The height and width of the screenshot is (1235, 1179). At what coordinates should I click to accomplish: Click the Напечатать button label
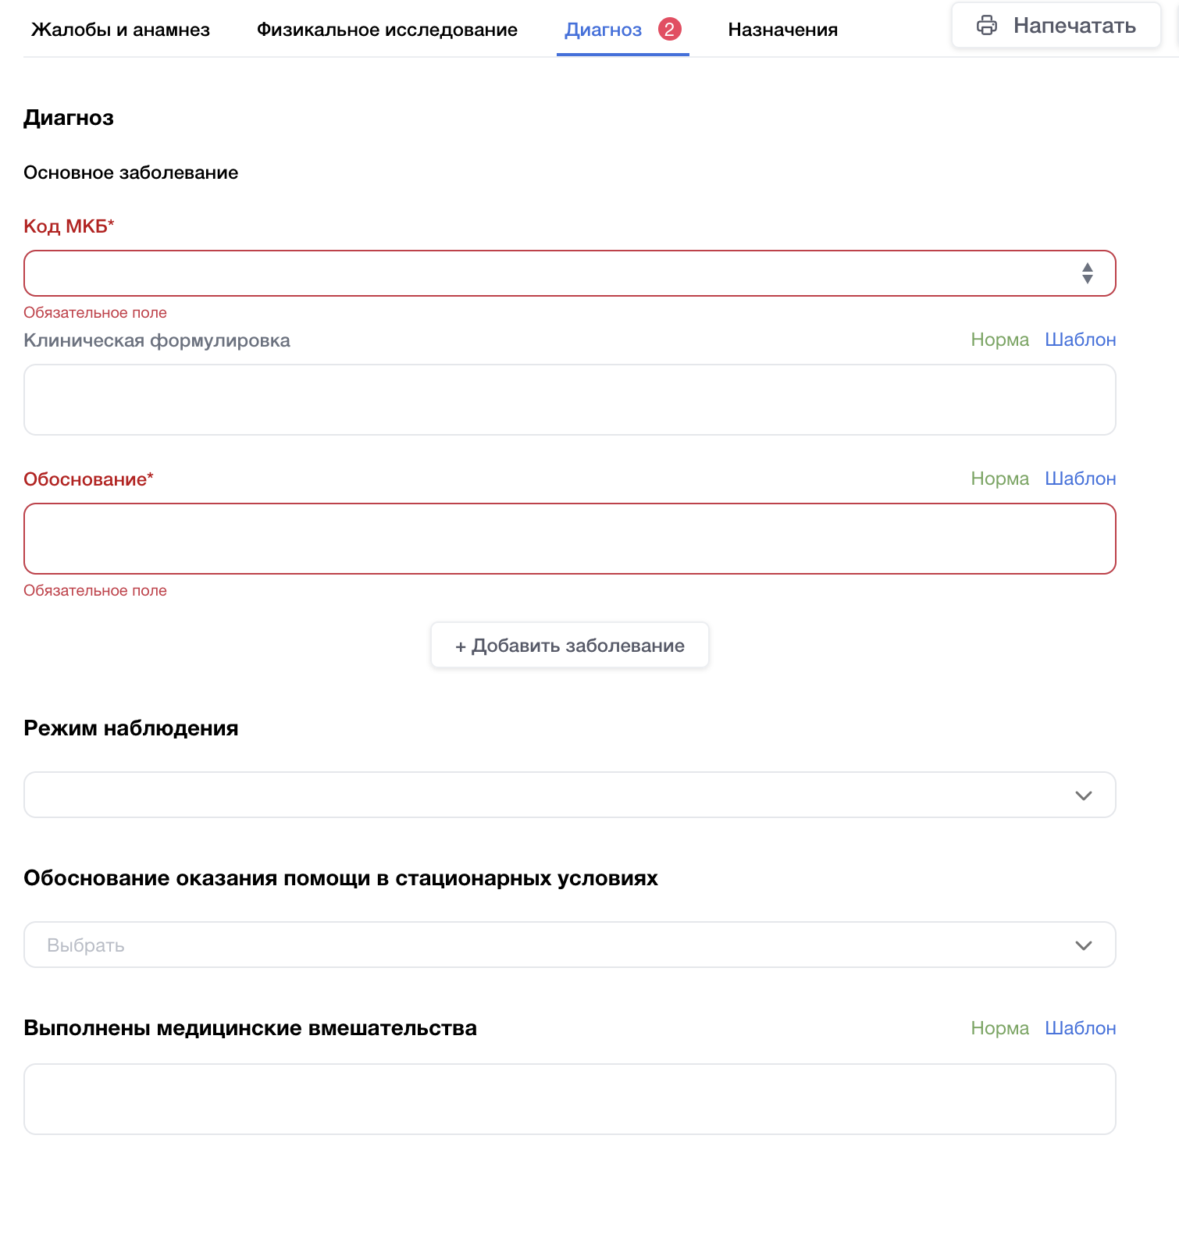[x=1074, y=26]
